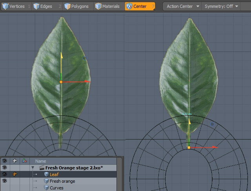Select the Fresh Orange stage 2.lxo scene

74,168
